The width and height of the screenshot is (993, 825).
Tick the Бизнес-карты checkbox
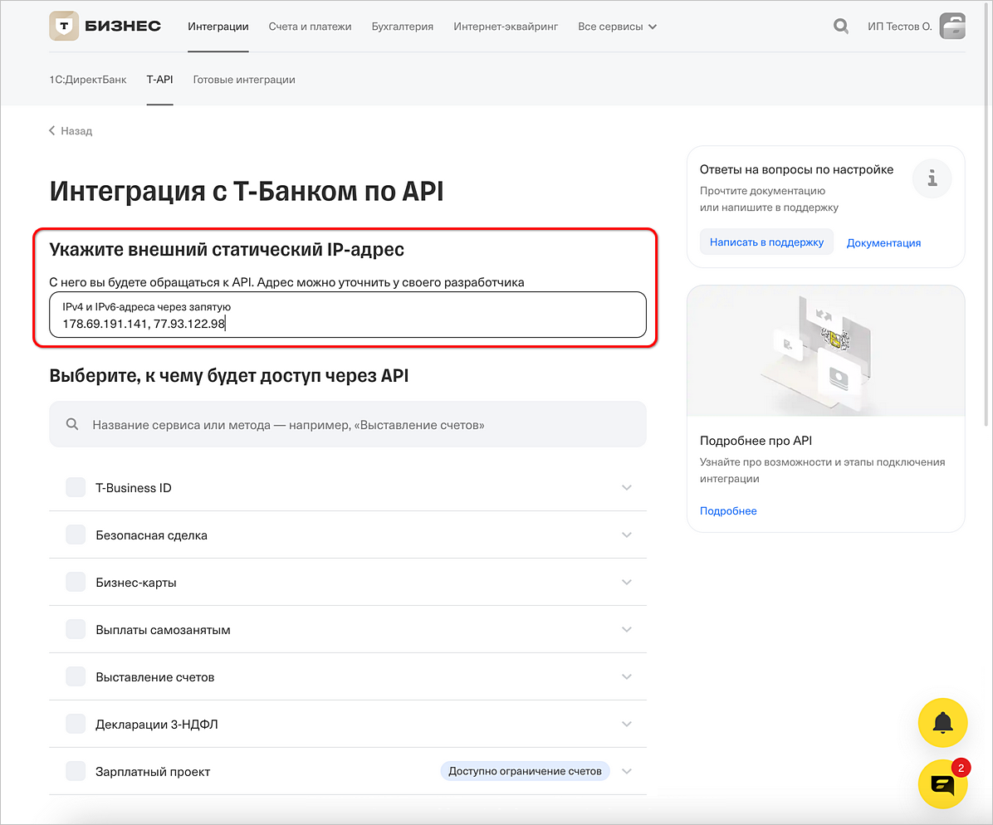click(76, 582)
